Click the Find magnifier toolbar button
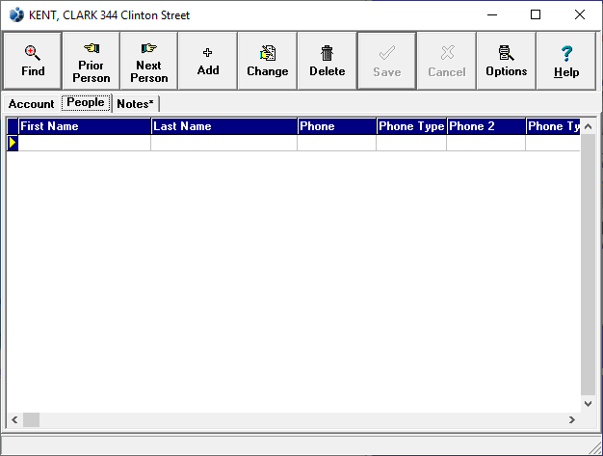 (33, 61)
